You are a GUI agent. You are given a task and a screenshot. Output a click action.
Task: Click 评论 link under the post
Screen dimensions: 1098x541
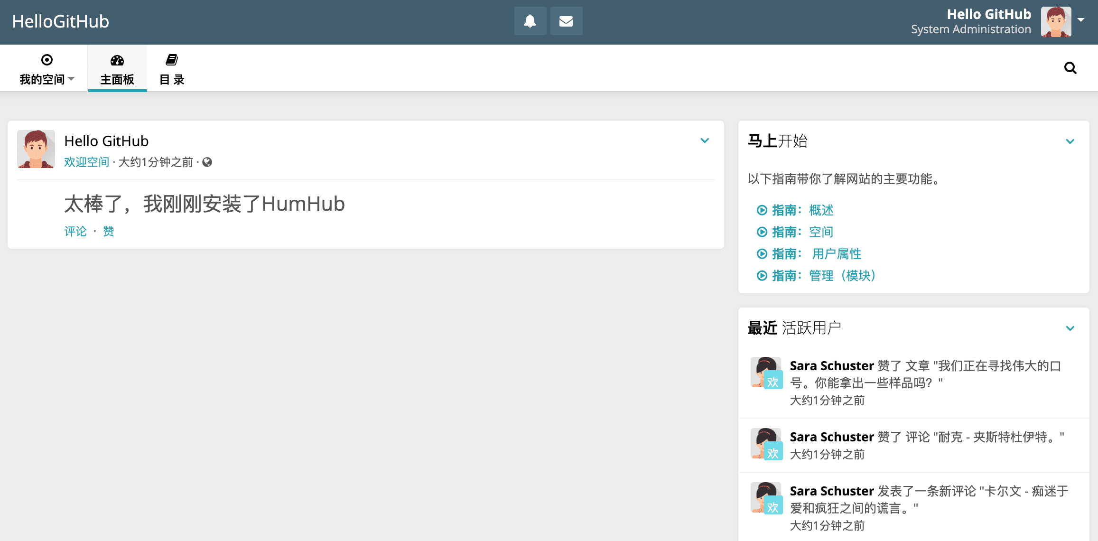click(75, 231)
